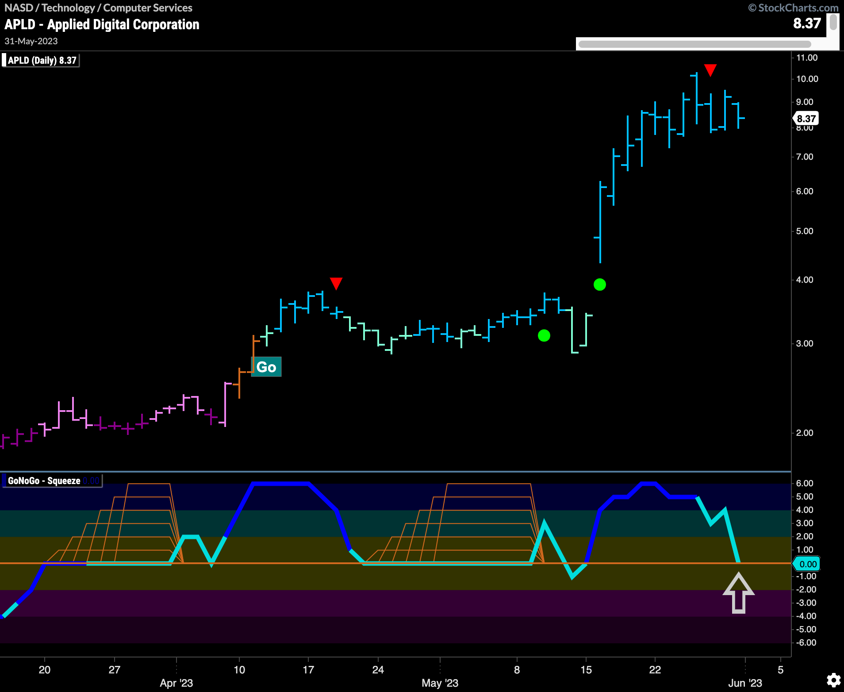
Task: Click the green dot marker near 3.00
Action: tap(544, 336)
